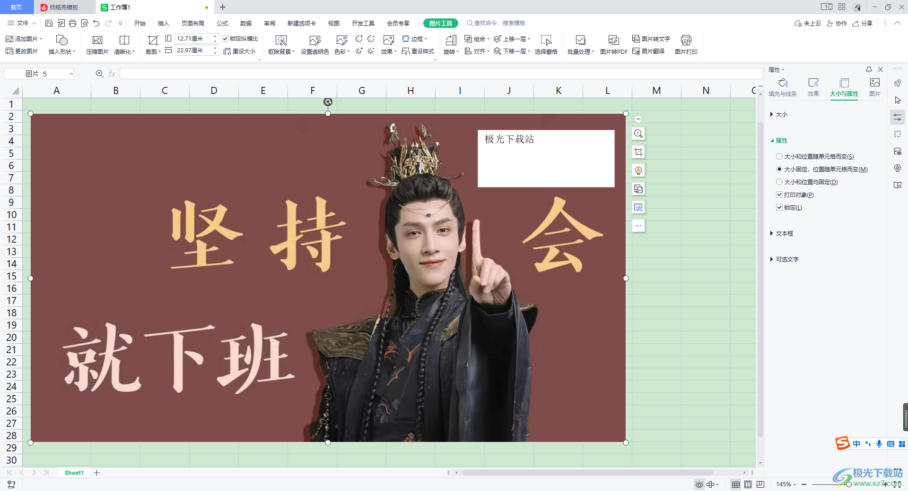The image size is (908, 491).
Task: Collapse the 属性 properties section
Action: (779, 141)
